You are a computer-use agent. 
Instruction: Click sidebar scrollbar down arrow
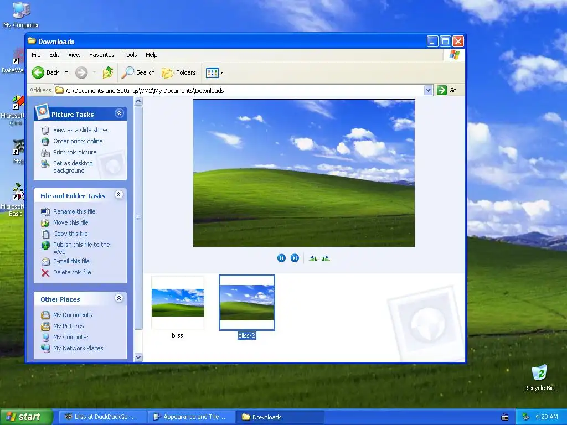[x=138, y=357]
